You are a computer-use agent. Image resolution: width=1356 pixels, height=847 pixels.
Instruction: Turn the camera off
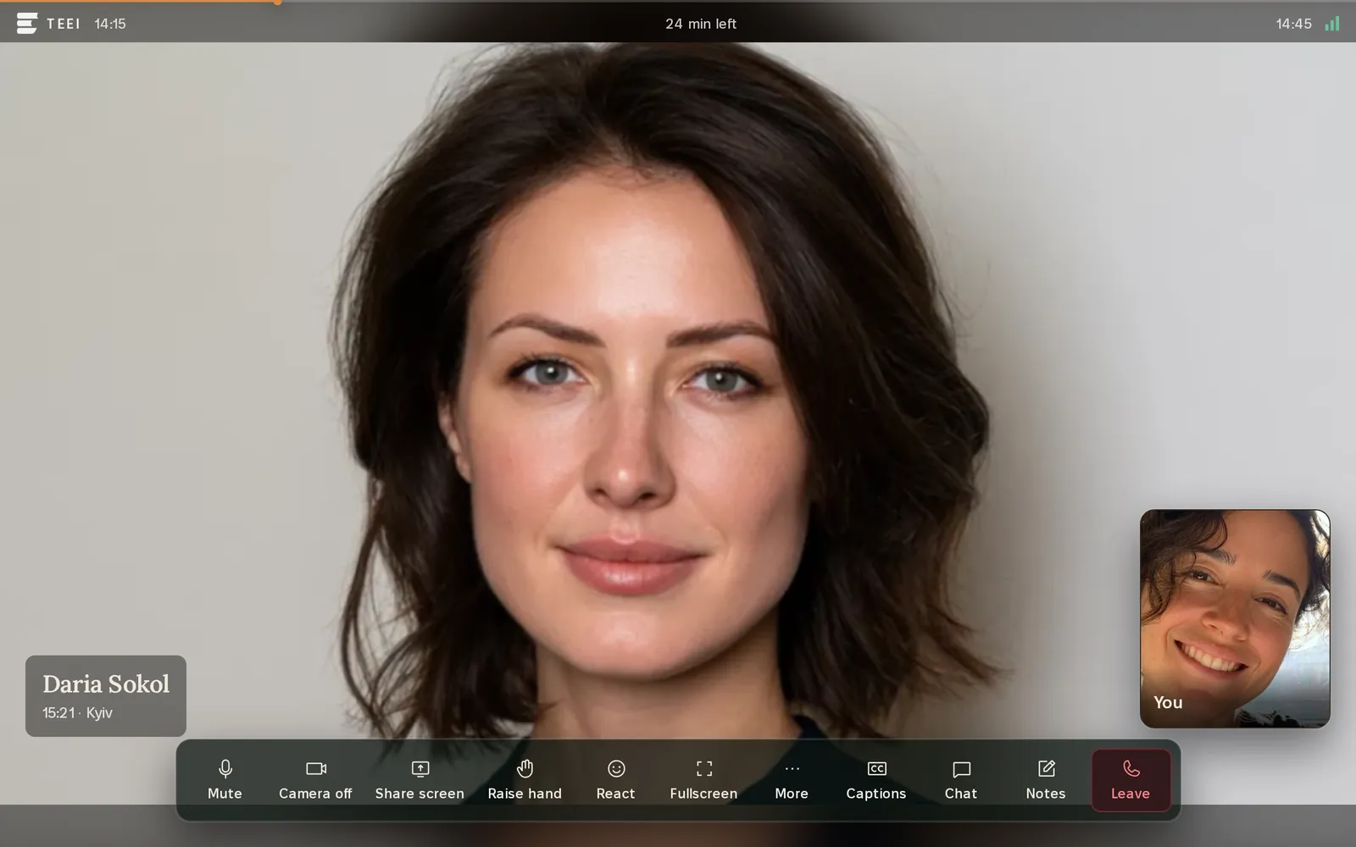(315, 780)
